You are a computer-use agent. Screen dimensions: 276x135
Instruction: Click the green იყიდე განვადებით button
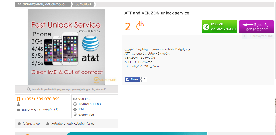pyautogui.click(x=219, y=27)
